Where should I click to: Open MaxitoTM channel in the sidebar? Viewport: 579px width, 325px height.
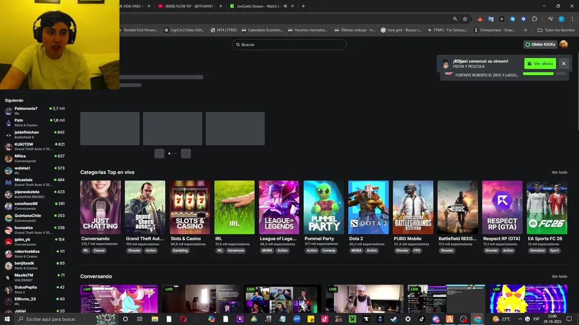pos(35,277)
